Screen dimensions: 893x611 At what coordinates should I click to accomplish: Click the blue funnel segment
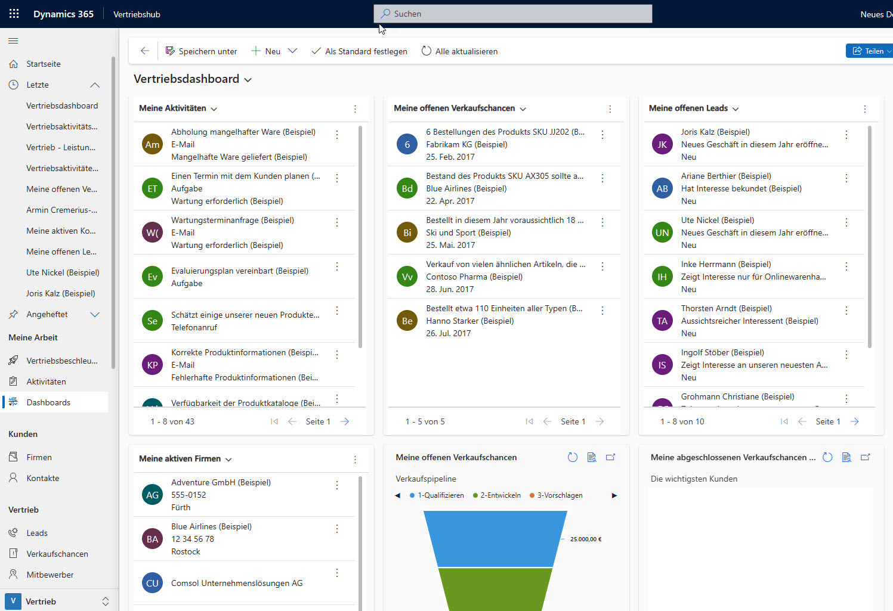tap(495, 538)
